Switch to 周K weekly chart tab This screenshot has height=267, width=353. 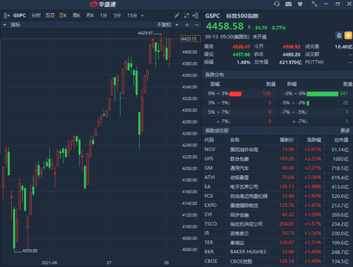[x=76, y=15]
